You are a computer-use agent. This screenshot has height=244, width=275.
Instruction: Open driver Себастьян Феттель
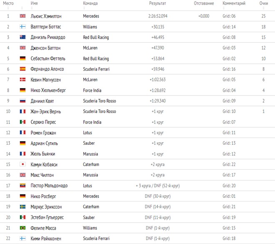tap(48, 58)
